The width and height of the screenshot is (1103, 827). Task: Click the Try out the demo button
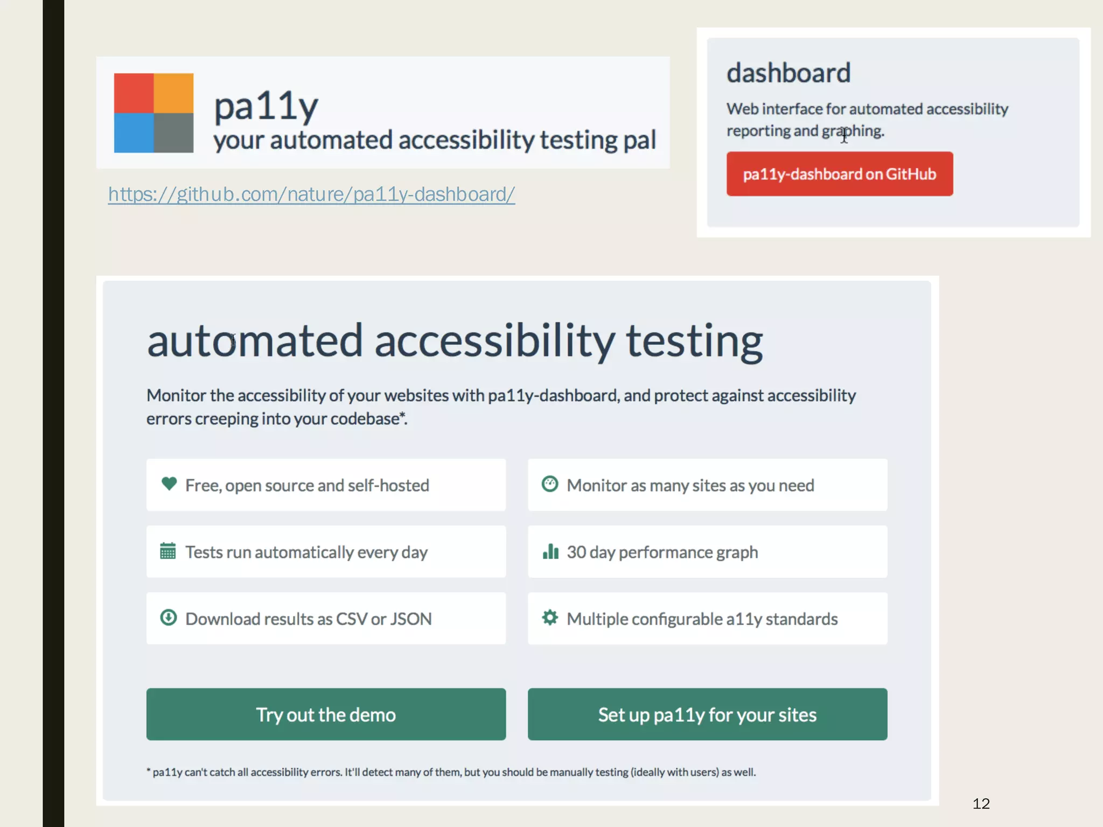pyautogui.click(x=326, y=714)
